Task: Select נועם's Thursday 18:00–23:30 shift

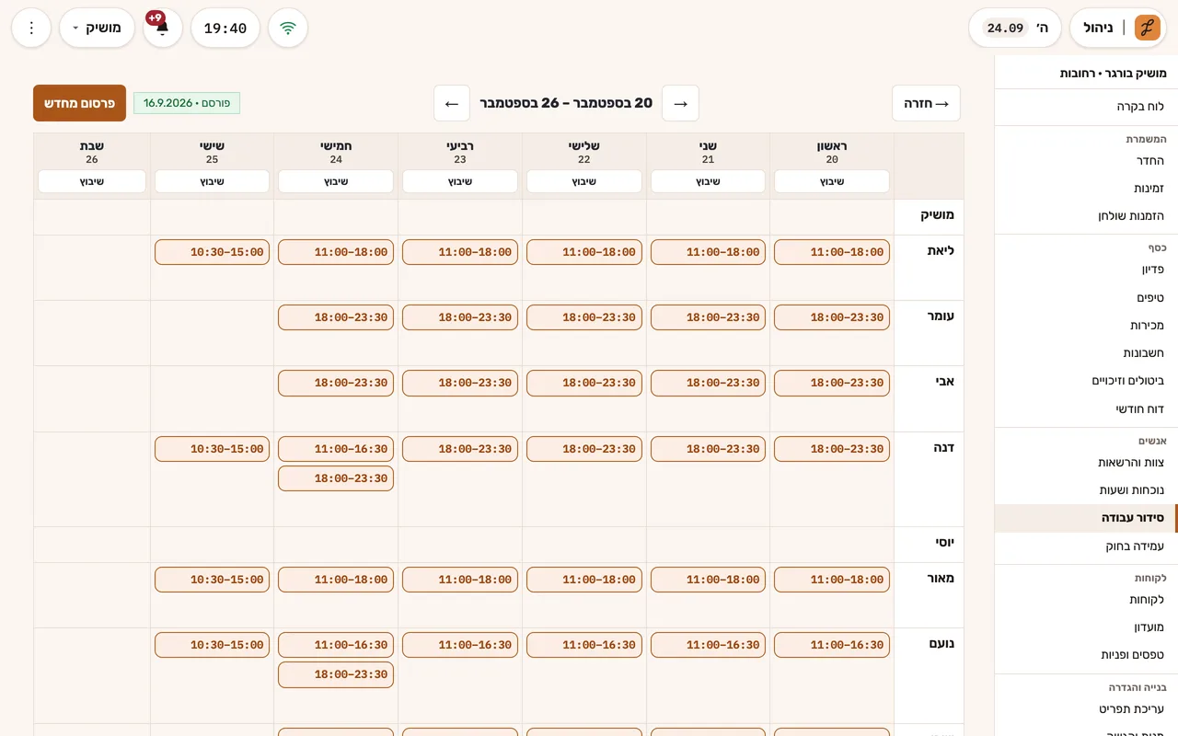Action: pos(336,674)
